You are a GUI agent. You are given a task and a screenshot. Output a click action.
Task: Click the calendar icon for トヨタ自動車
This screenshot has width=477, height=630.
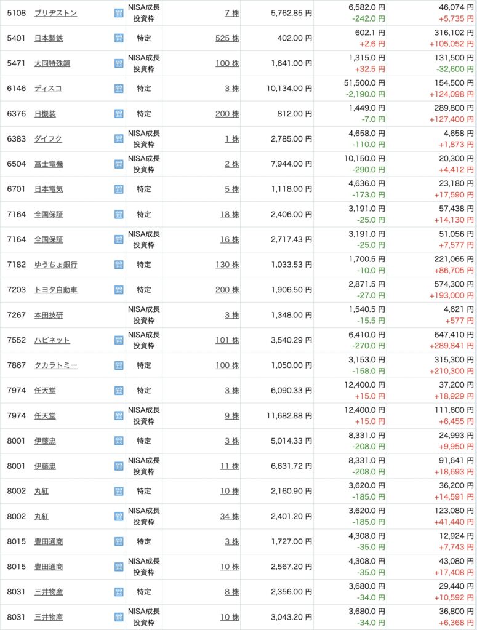pyautogui.click(x=119, y=290)
